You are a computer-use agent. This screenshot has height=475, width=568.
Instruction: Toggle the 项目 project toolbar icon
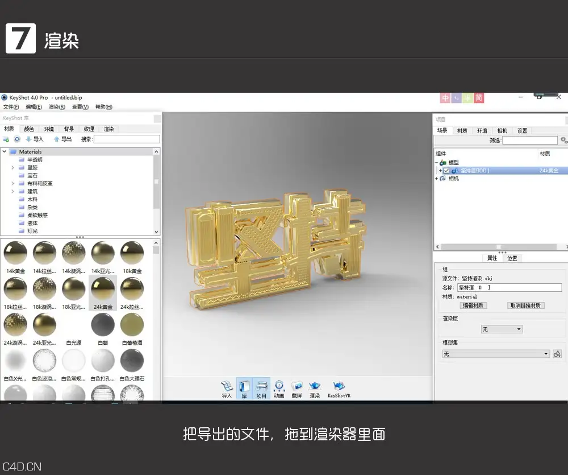click(261, 389)
